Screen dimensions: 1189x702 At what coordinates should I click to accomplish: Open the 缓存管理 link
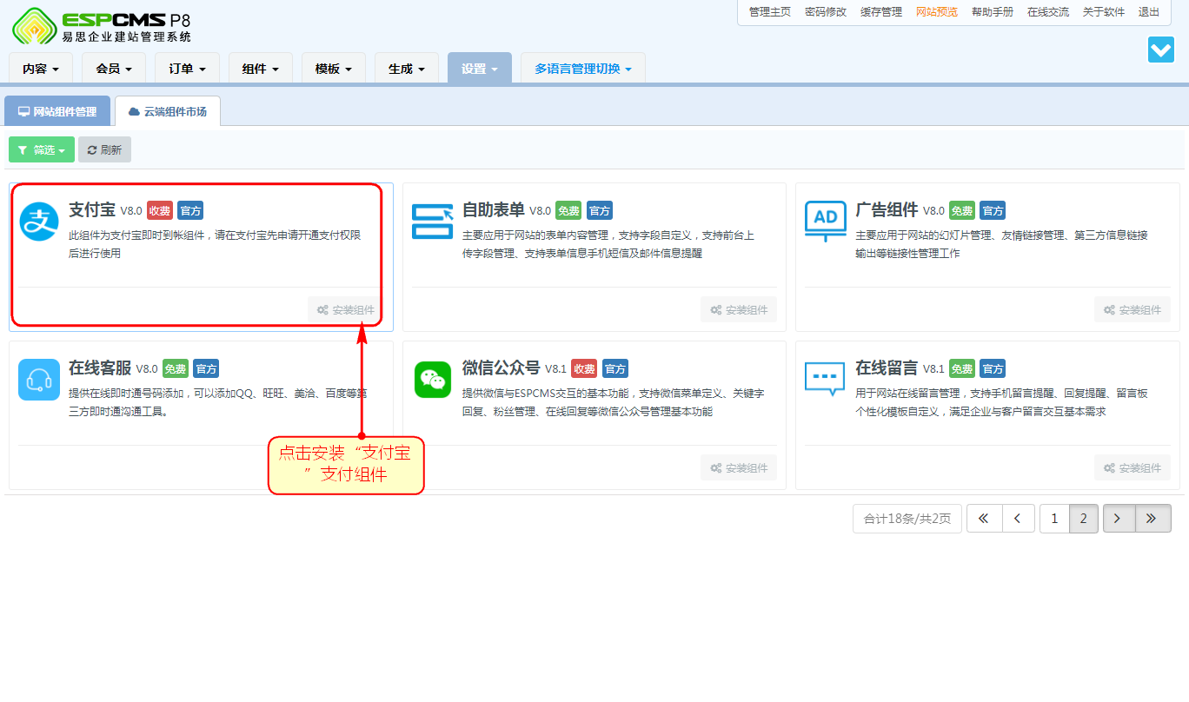881,12
